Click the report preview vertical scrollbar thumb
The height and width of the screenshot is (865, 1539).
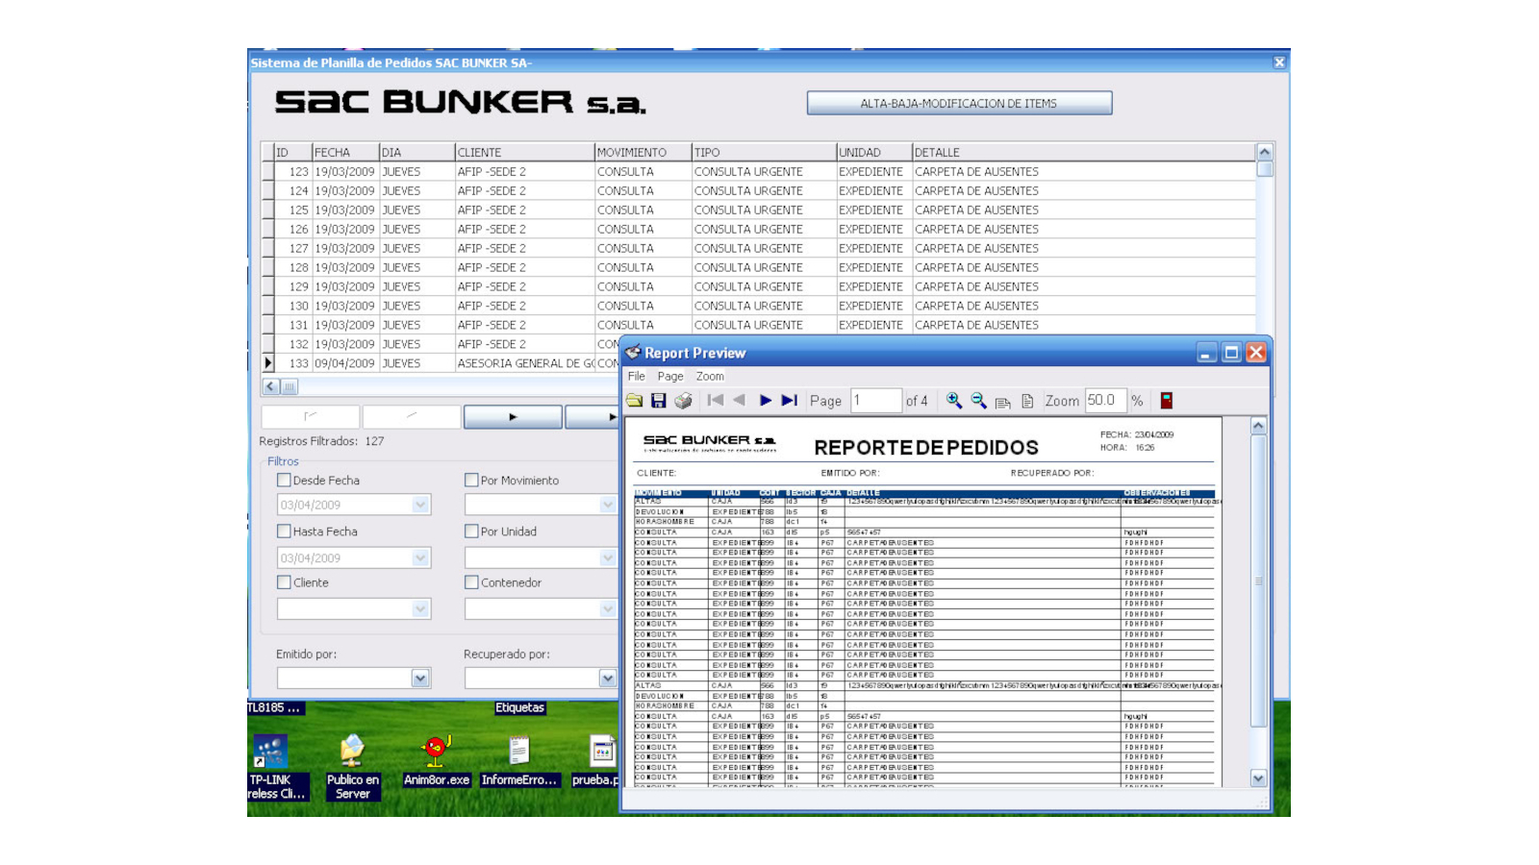(1258, 581)
